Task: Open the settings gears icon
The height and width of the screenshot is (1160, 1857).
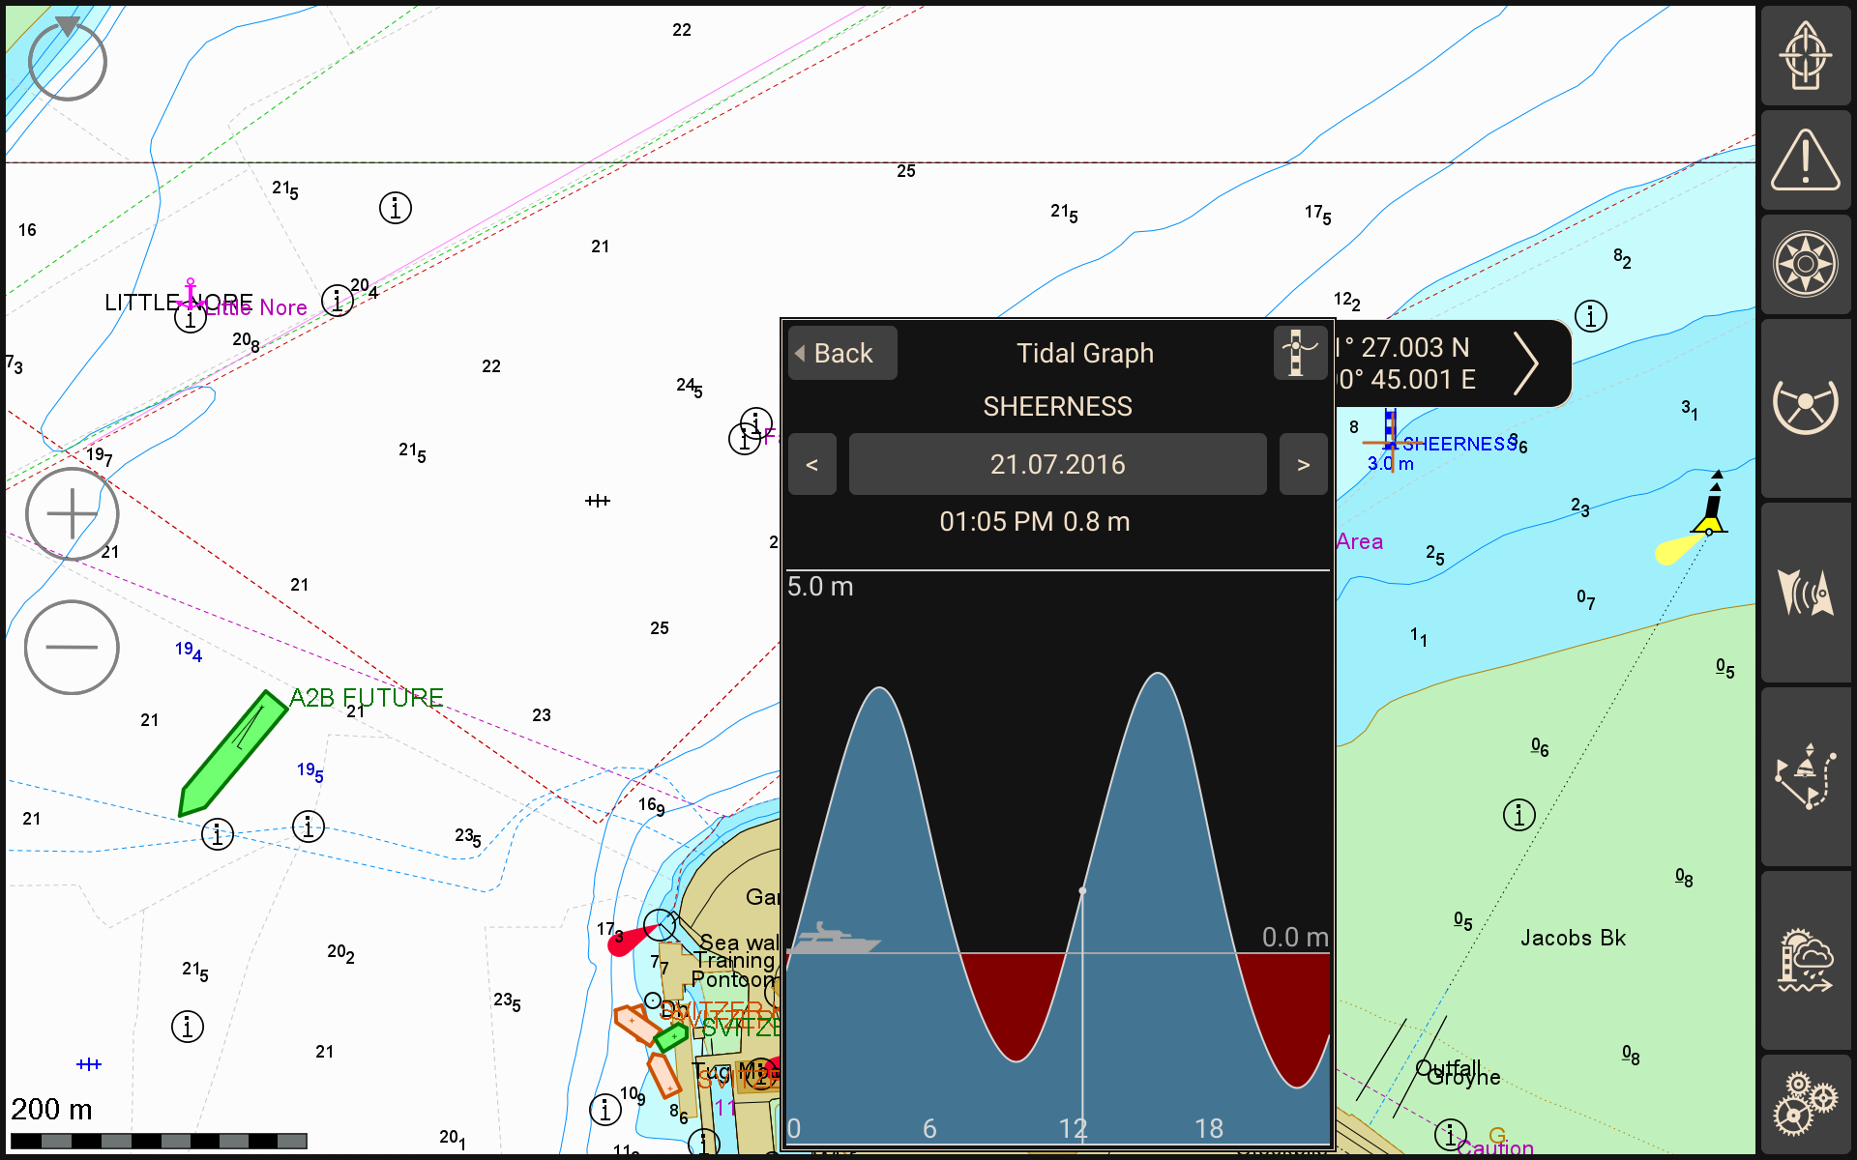Action: pyautogui.click(x=1805, y=1103)
